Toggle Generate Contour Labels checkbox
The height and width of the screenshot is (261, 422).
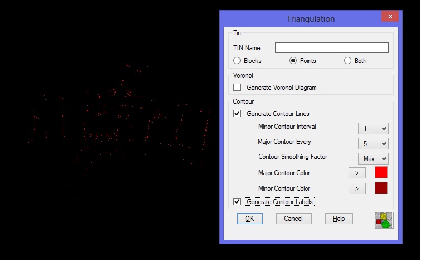coord(237,202)
